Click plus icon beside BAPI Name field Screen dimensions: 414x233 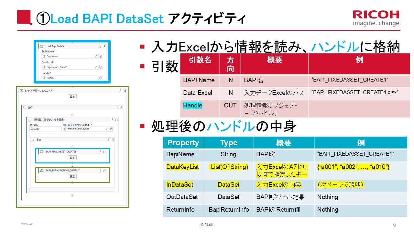pos(101,56)
